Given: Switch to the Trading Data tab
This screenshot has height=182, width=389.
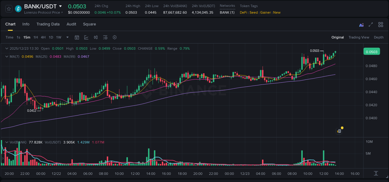Looking at the screenshot, I should (x=48, y=24).
